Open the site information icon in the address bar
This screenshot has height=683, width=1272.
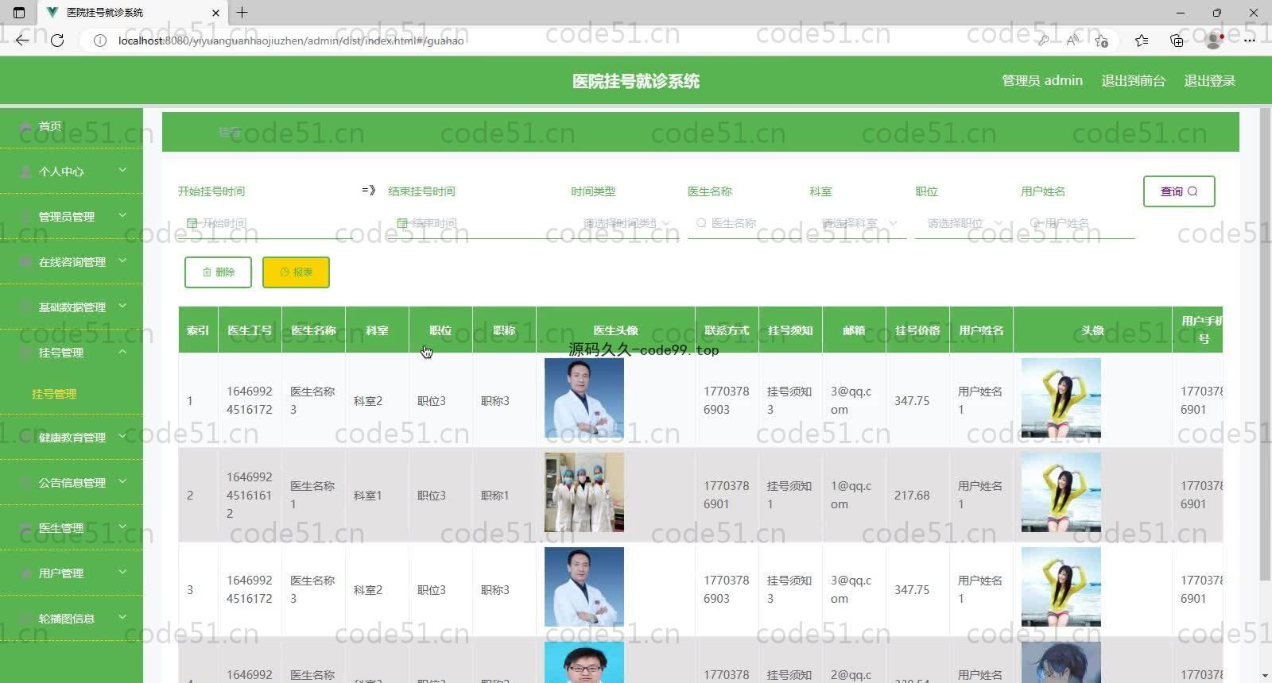(100, 41)
